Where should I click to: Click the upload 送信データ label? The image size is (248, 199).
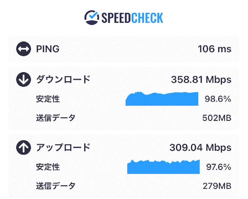point(56,186)
